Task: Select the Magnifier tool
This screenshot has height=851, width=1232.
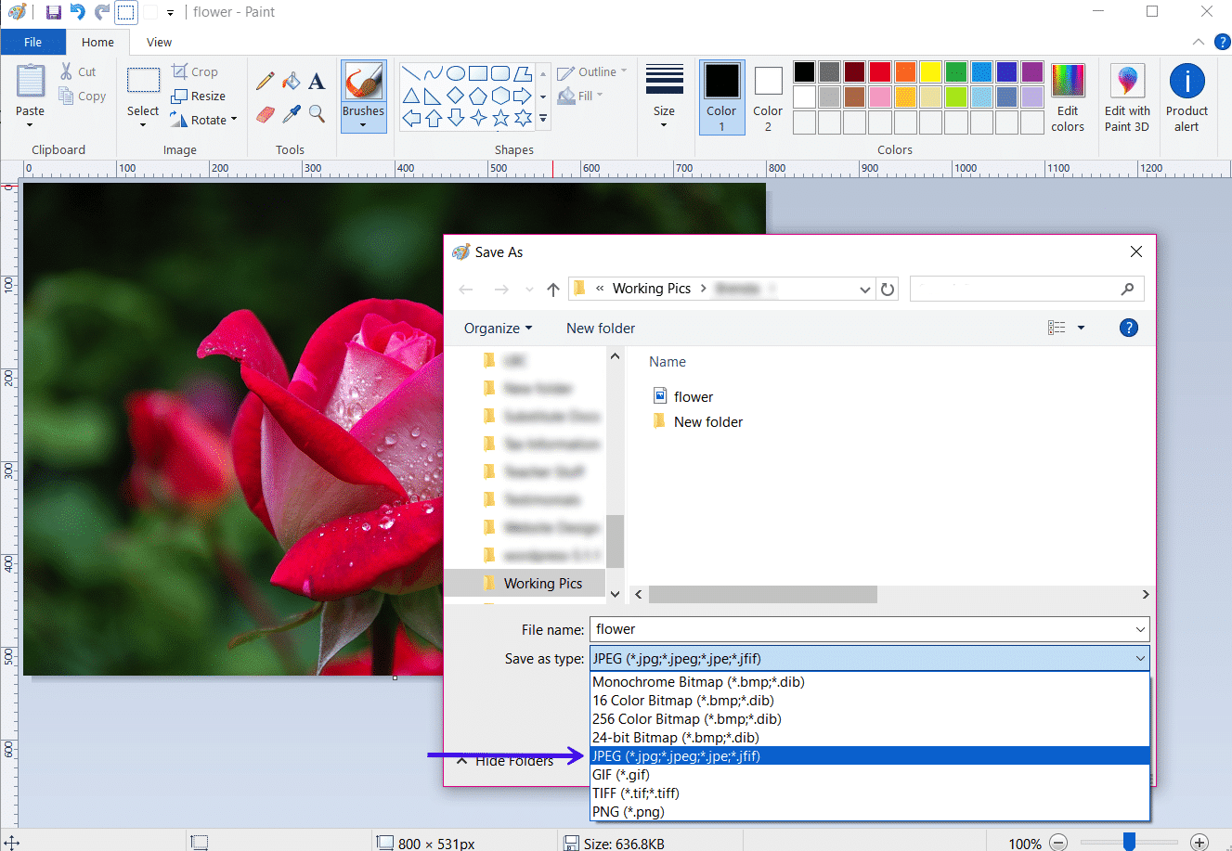Action: coord(317,113)
